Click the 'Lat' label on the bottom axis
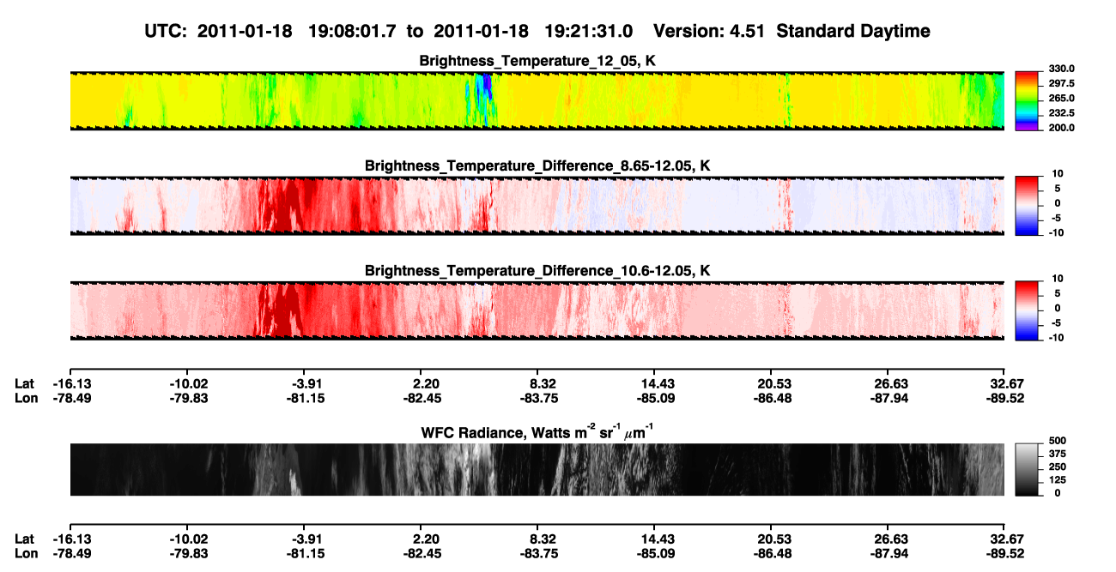The image size is (1116, 572). [26, 539]
